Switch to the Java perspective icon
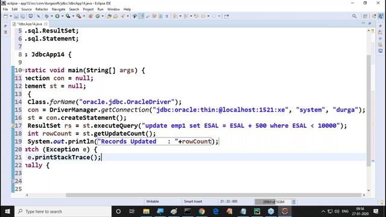 point(381,16)
